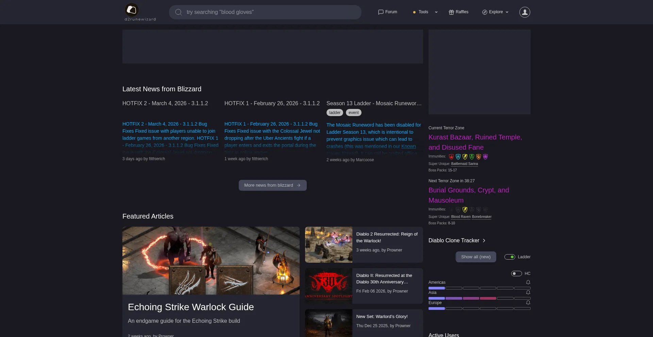The height and width of the screenshot is (337, 653).
Task: Click the poison immunity icon for Kurast Bazaar
Action: 472,157
